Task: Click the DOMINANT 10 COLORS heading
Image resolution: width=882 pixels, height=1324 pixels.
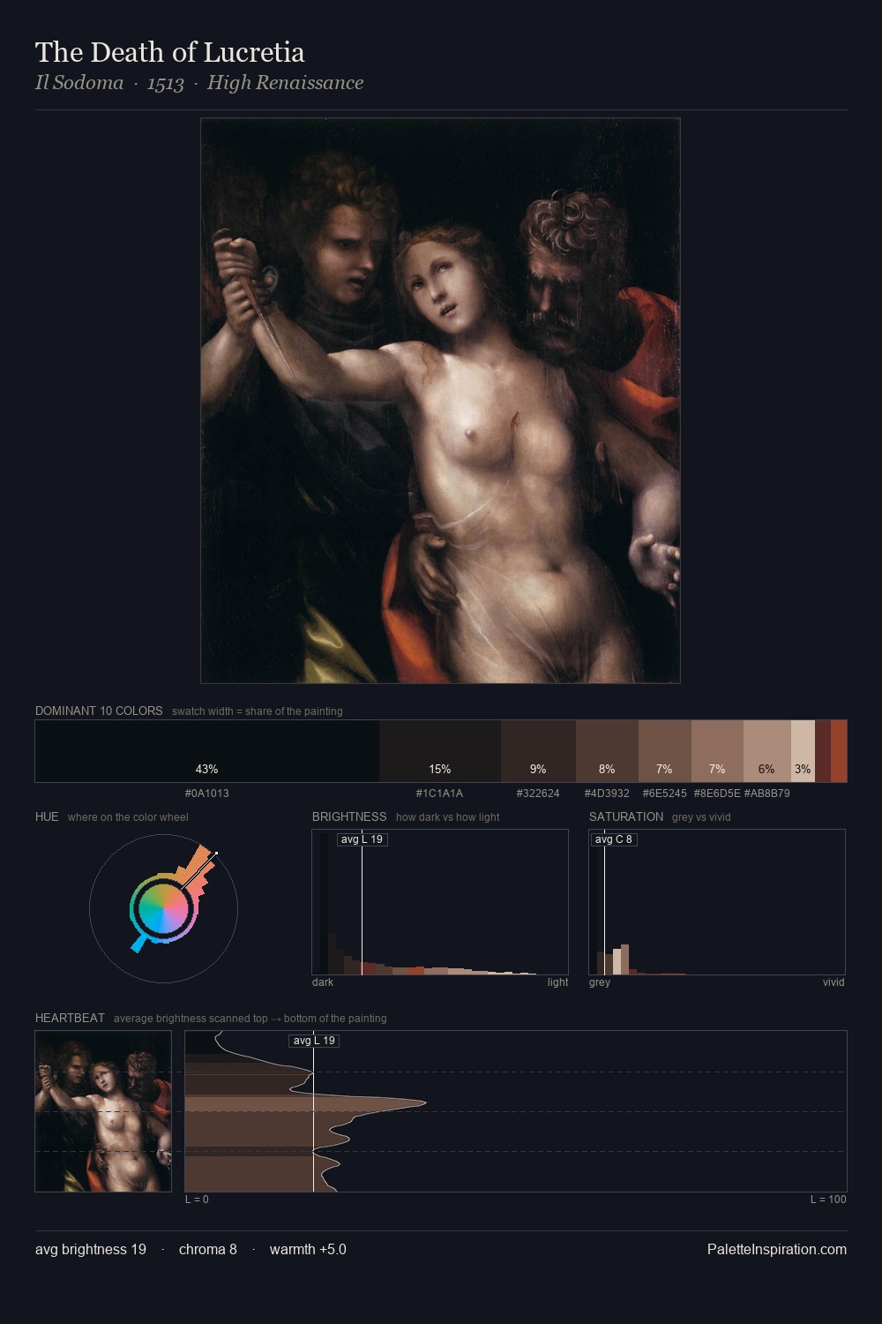Action: 99,711
